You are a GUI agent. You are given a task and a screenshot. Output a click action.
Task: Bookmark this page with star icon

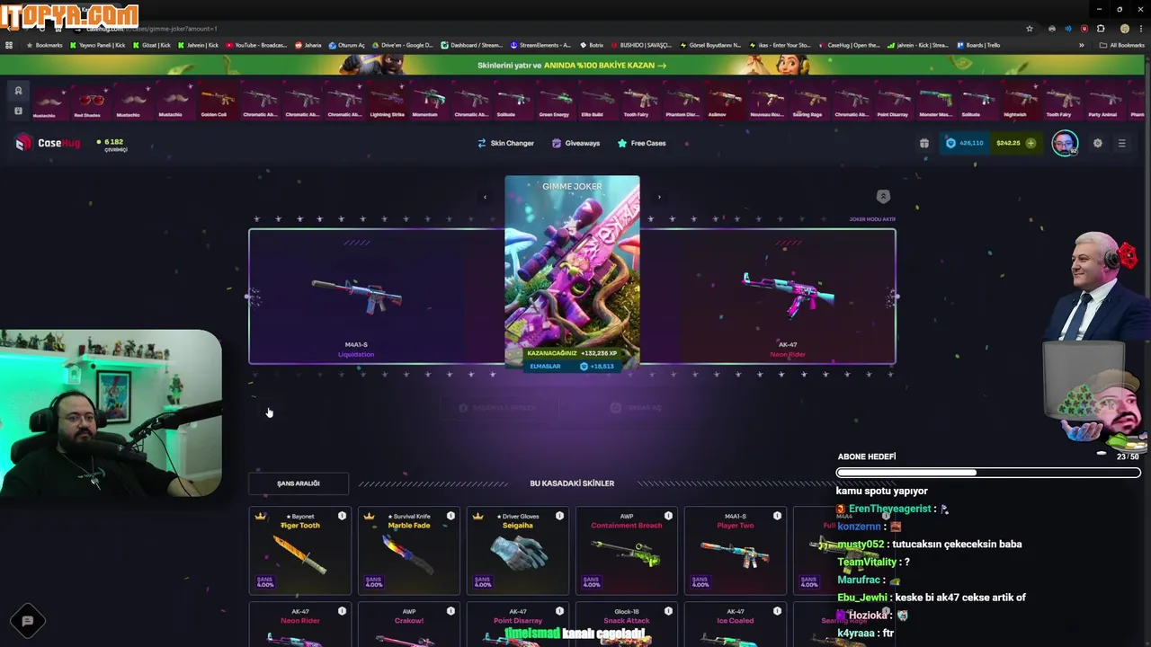(x=1030, y=29)
